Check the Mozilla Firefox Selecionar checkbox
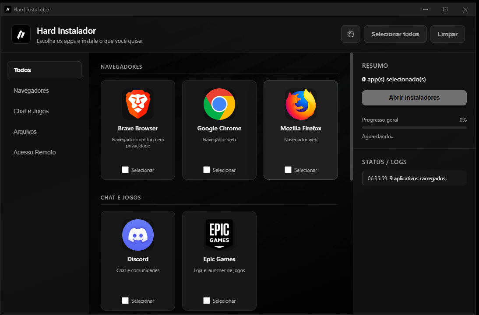The image size is (479, 315). pos(288,170)
